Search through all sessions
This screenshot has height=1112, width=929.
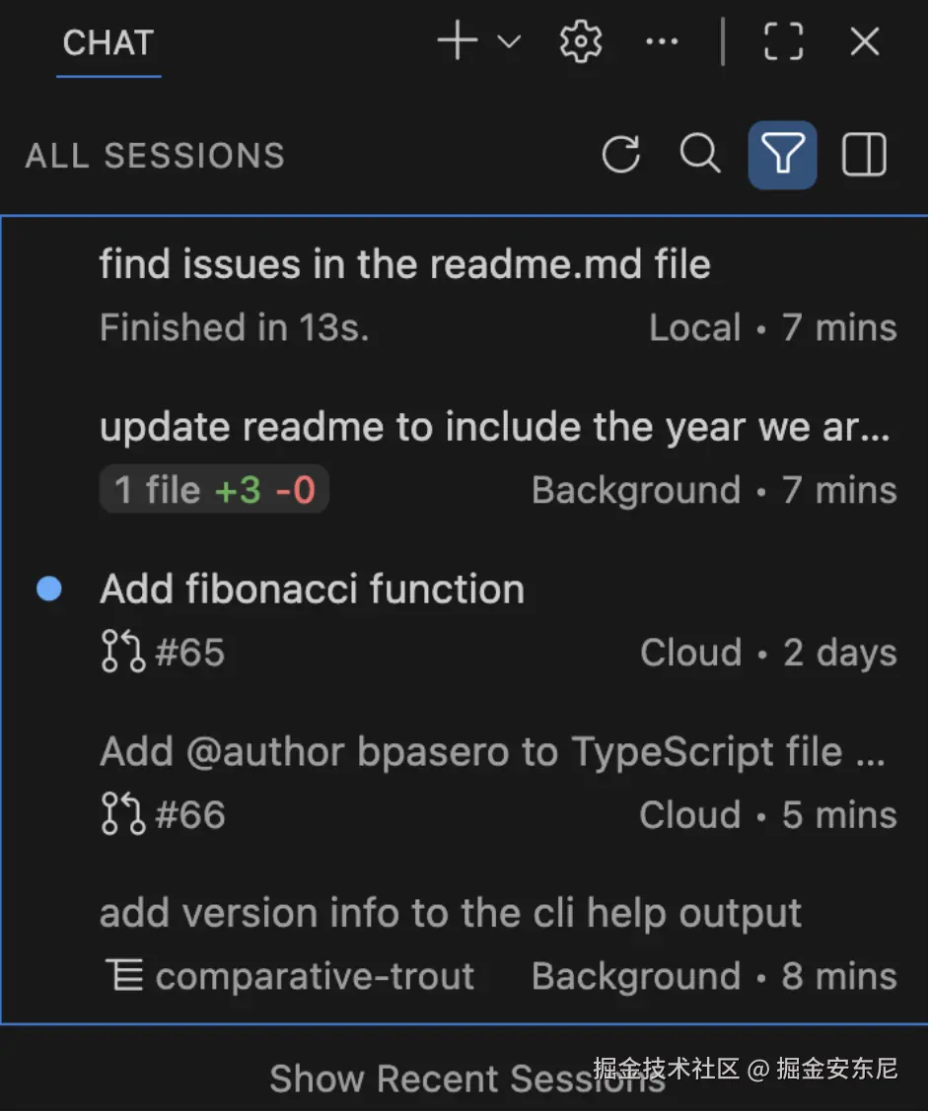(x=700, y=155)
